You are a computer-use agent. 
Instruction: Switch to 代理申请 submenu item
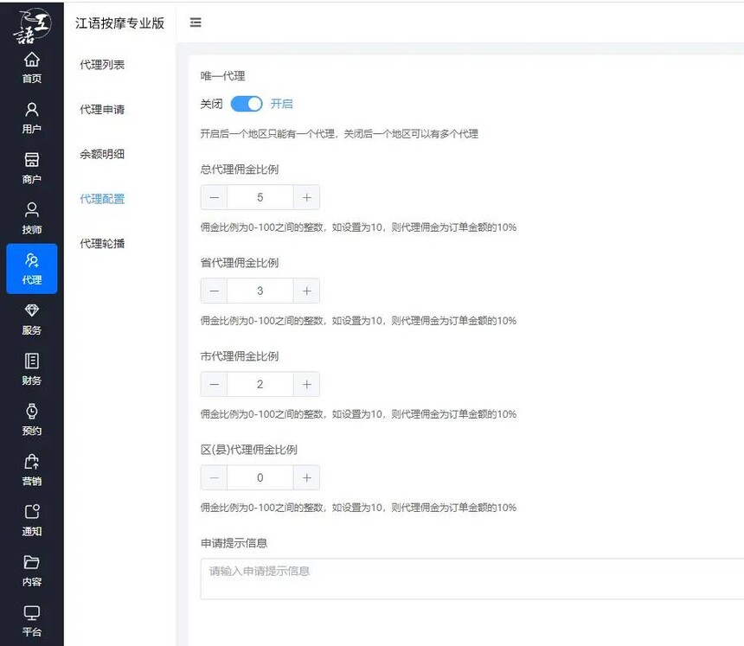pos(102,110)
